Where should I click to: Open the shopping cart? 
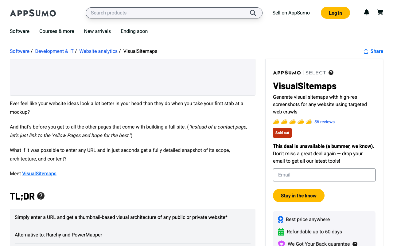(380, 13)
